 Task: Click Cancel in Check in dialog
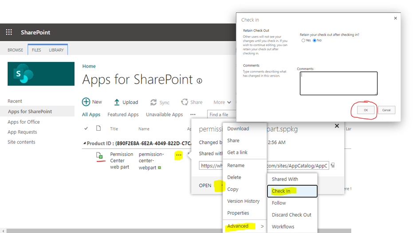click(x=387, y=110)
